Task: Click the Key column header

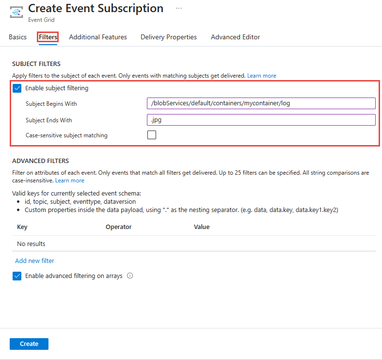Action: [x=22, y=227]
